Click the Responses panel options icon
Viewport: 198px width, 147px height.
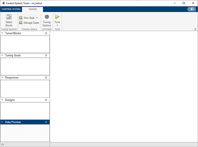[x=46, y=78]
